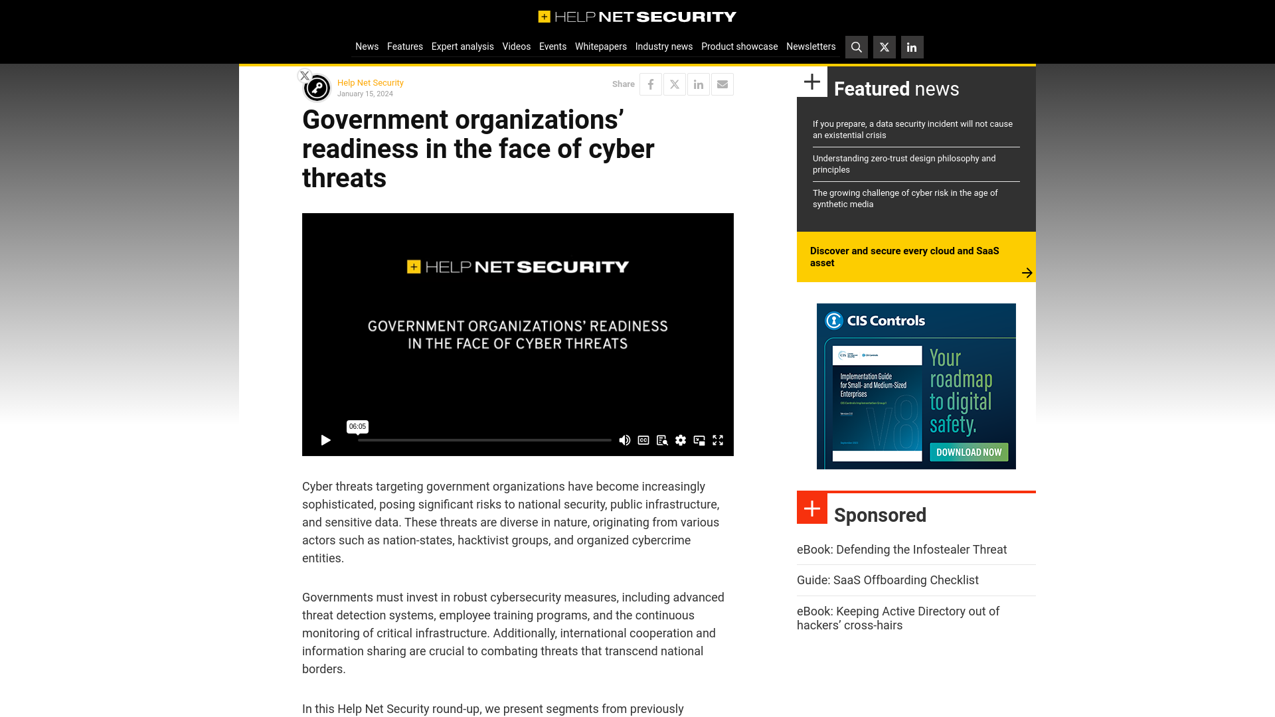The width and height of the screenshot is (1275, 717).
Task: Click the Facebook share icon
Action: (x=651, y=84)
